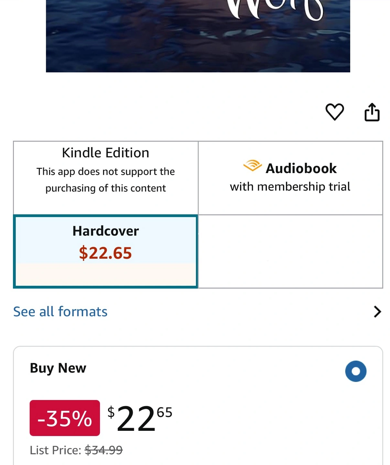Switch to the Audiobook format tab
The width and height of the screenshot is (390, 465).
(x=290, y=178)
